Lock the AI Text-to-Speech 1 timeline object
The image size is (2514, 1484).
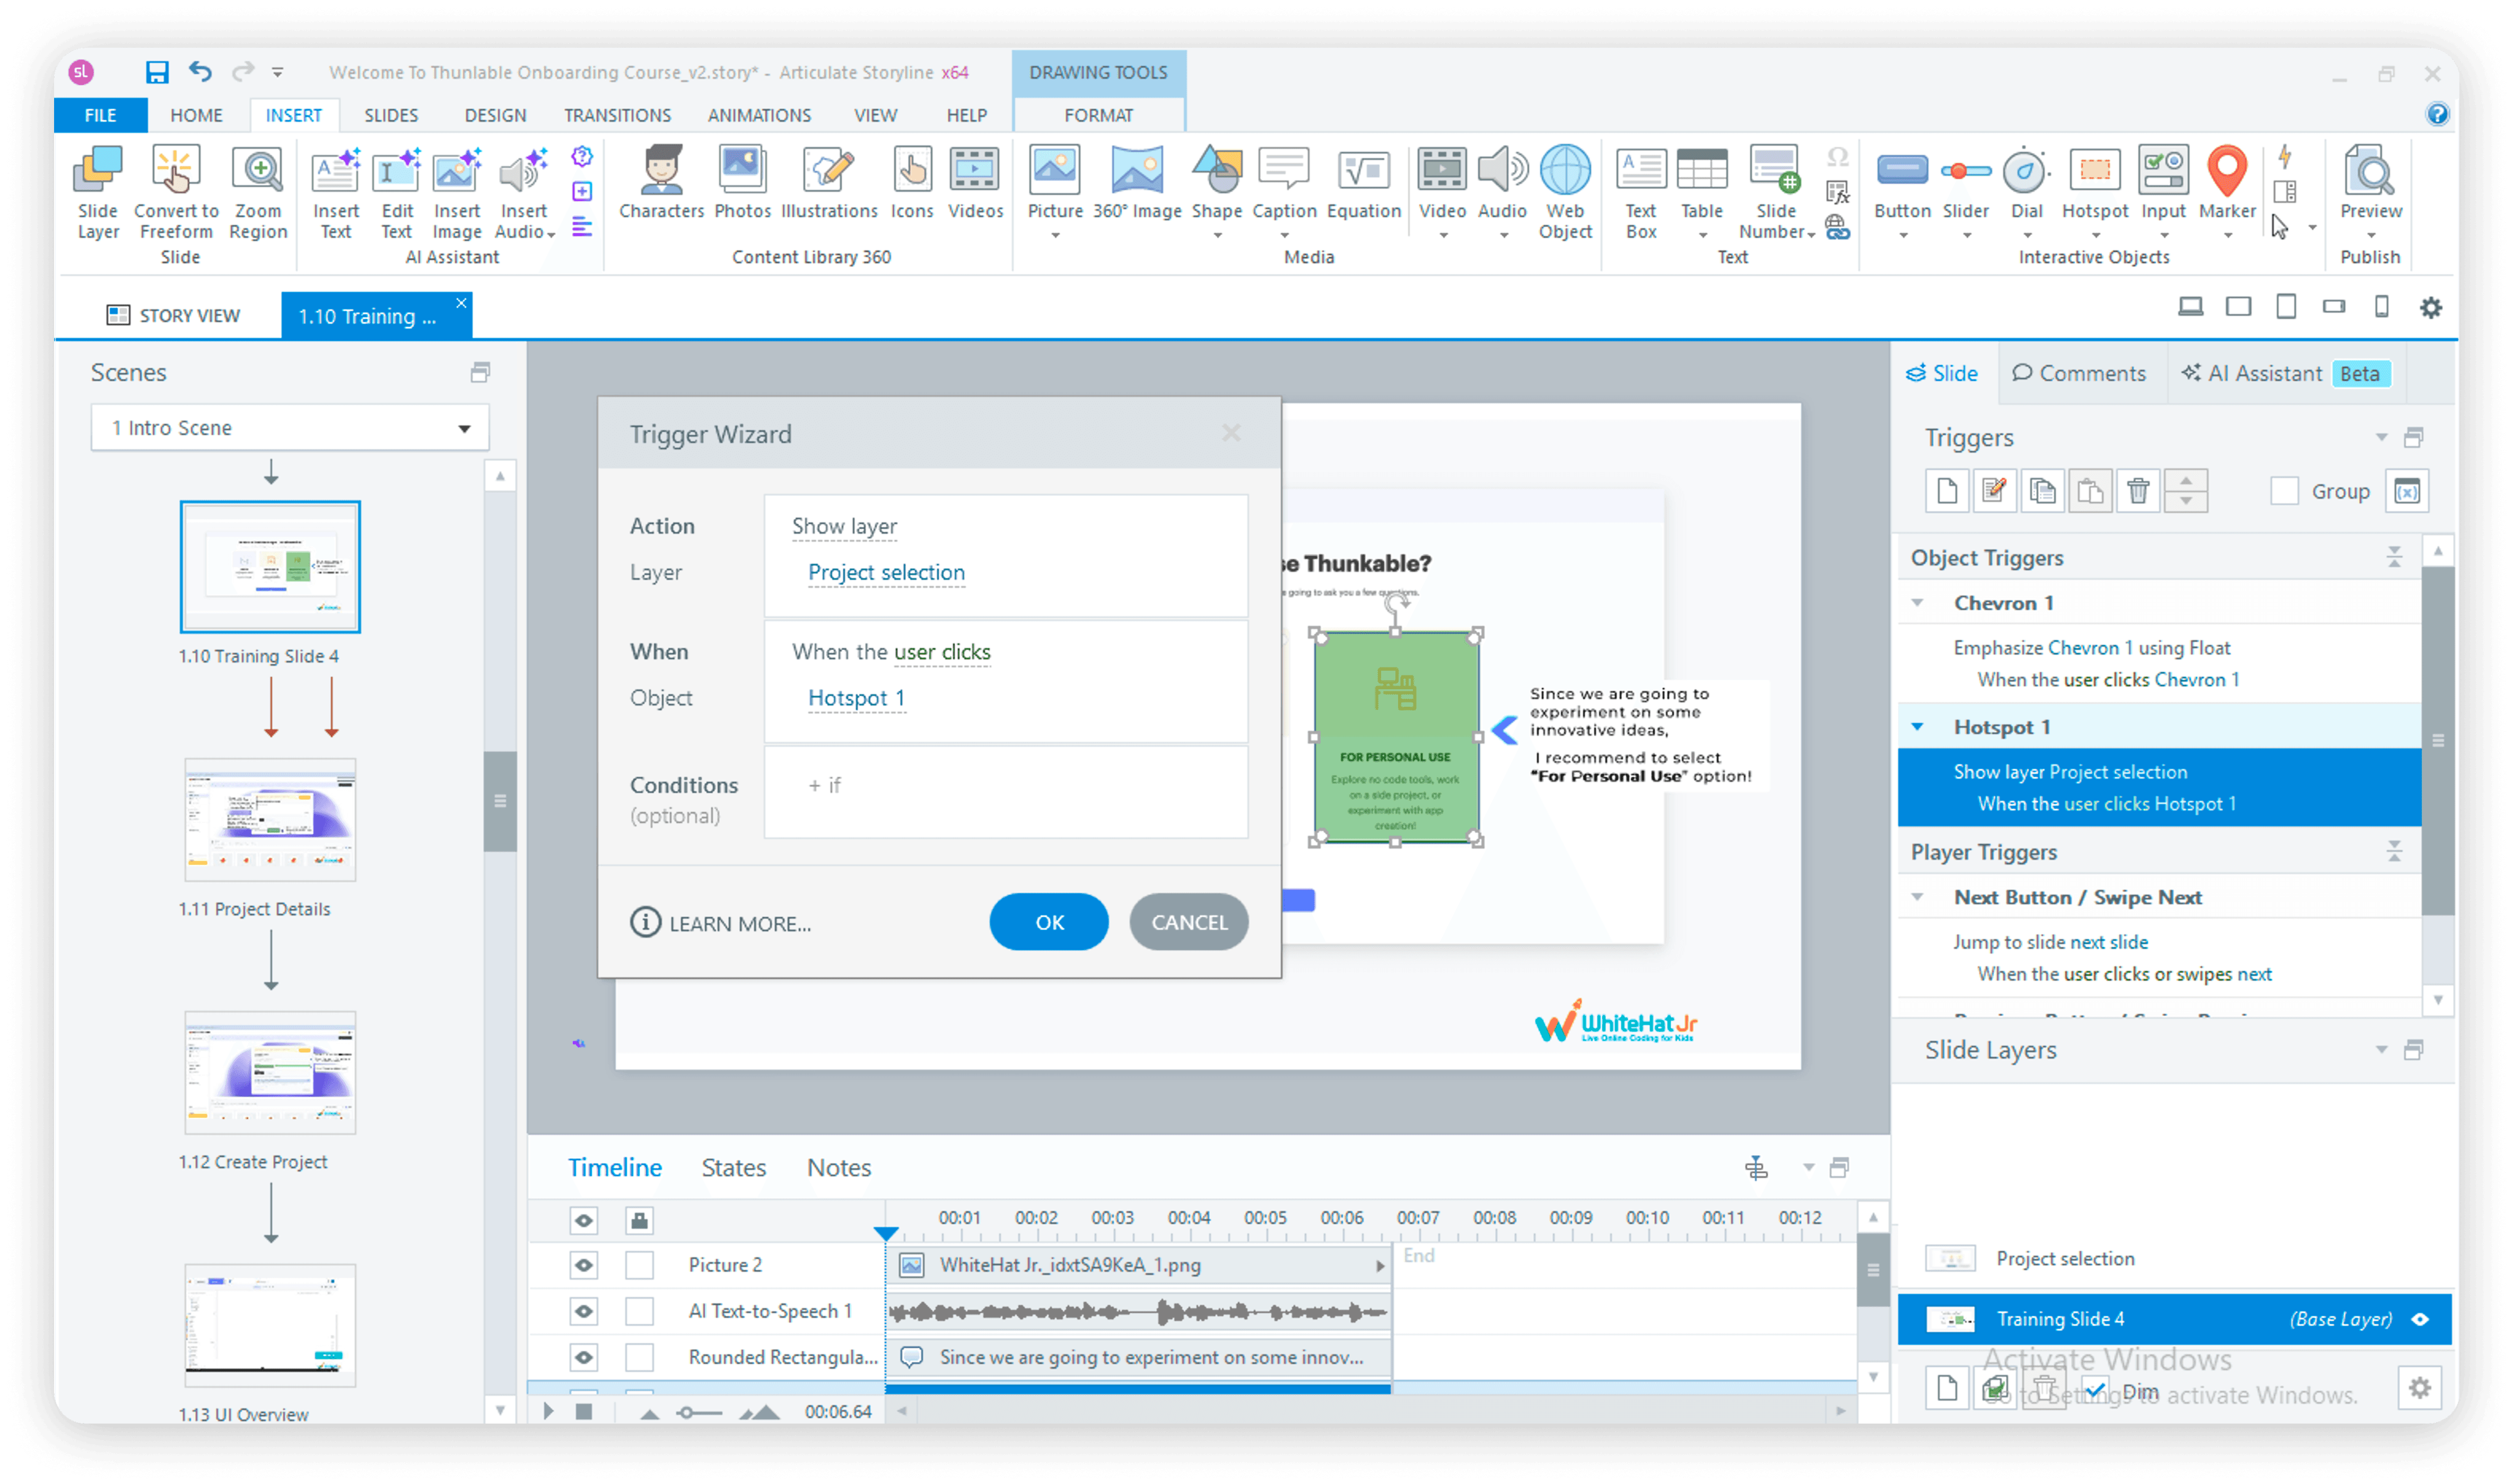pyautogui.click(x=639, y=1311)
